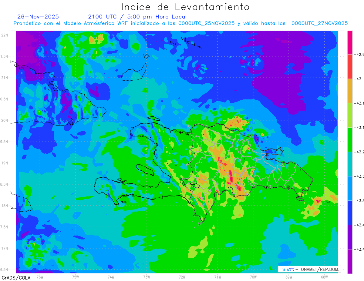Click the '71W' longitude label
Image resolution: width=364 pixels, height=281 pixels.
point(217,277)
